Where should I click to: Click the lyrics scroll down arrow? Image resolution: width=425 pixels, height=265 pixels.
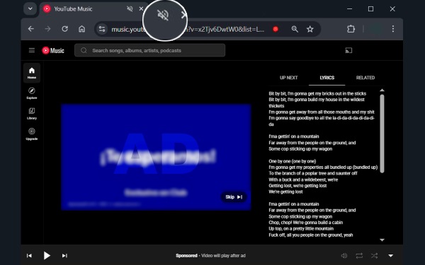382,240
